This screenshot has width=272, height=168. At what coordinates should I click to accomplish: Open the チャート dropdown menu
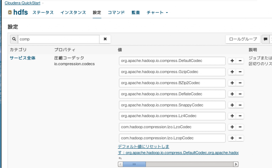(x=157, y=12)
